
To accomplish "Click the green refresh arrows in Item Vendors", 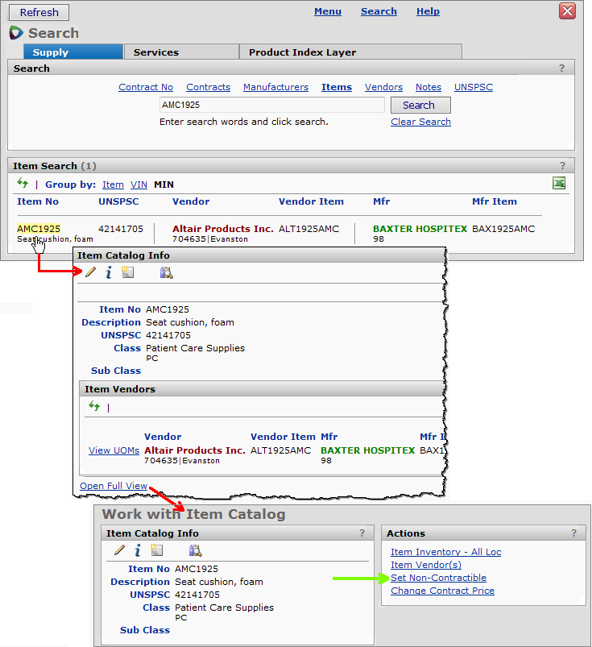I will [x=94, y=407].
